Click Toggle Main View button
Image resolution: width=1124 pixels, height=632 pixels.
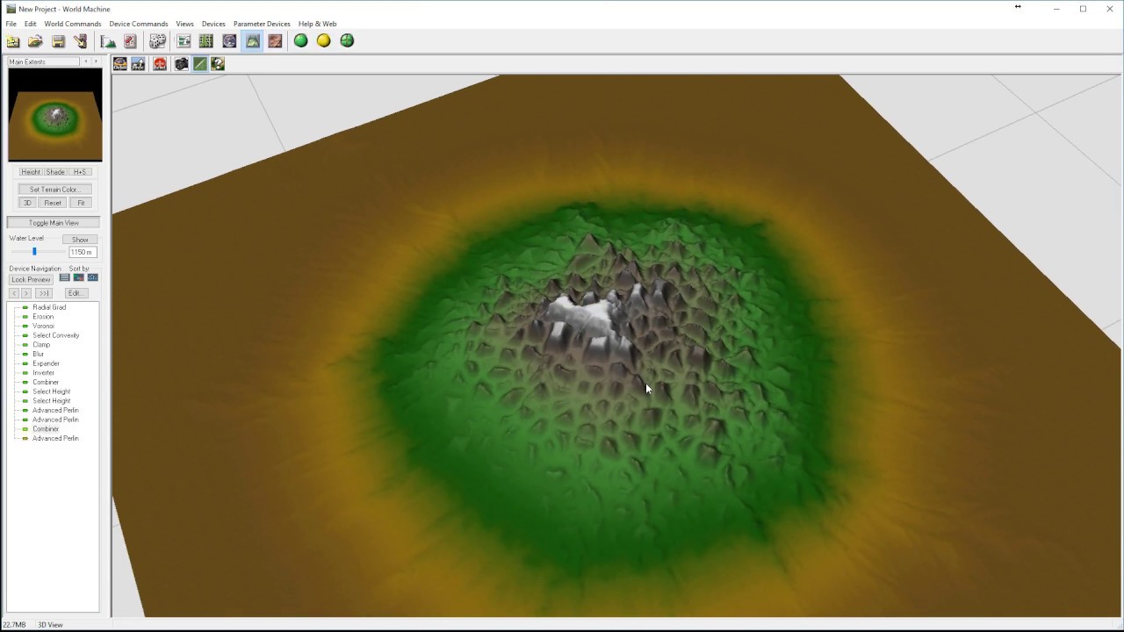[54, 223]
